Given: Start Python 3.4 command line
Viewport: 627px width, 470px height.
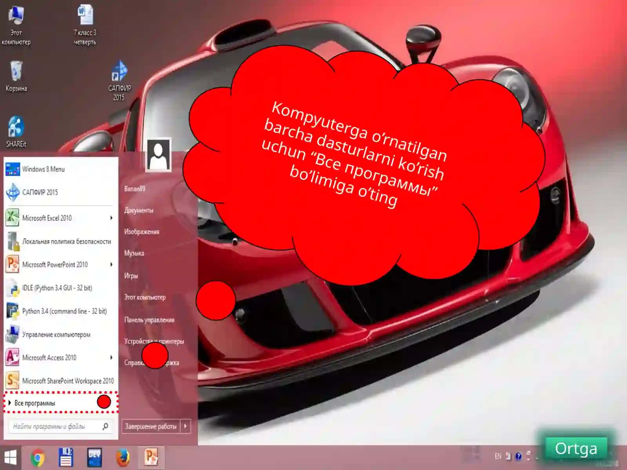Looking at the screenshot, I should tap(61, 311).
